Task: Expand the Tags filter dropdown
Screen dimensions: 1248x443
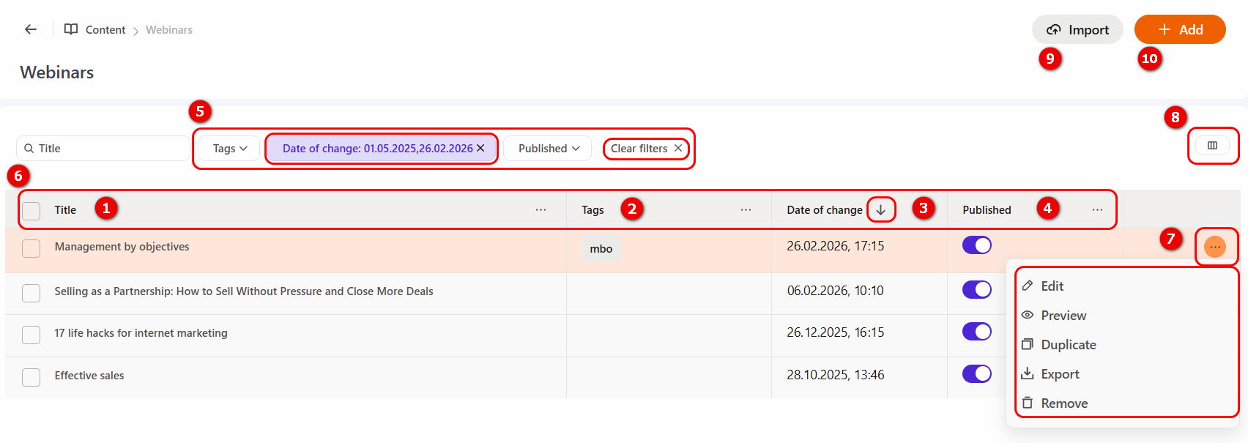Action: coord(230,149)
